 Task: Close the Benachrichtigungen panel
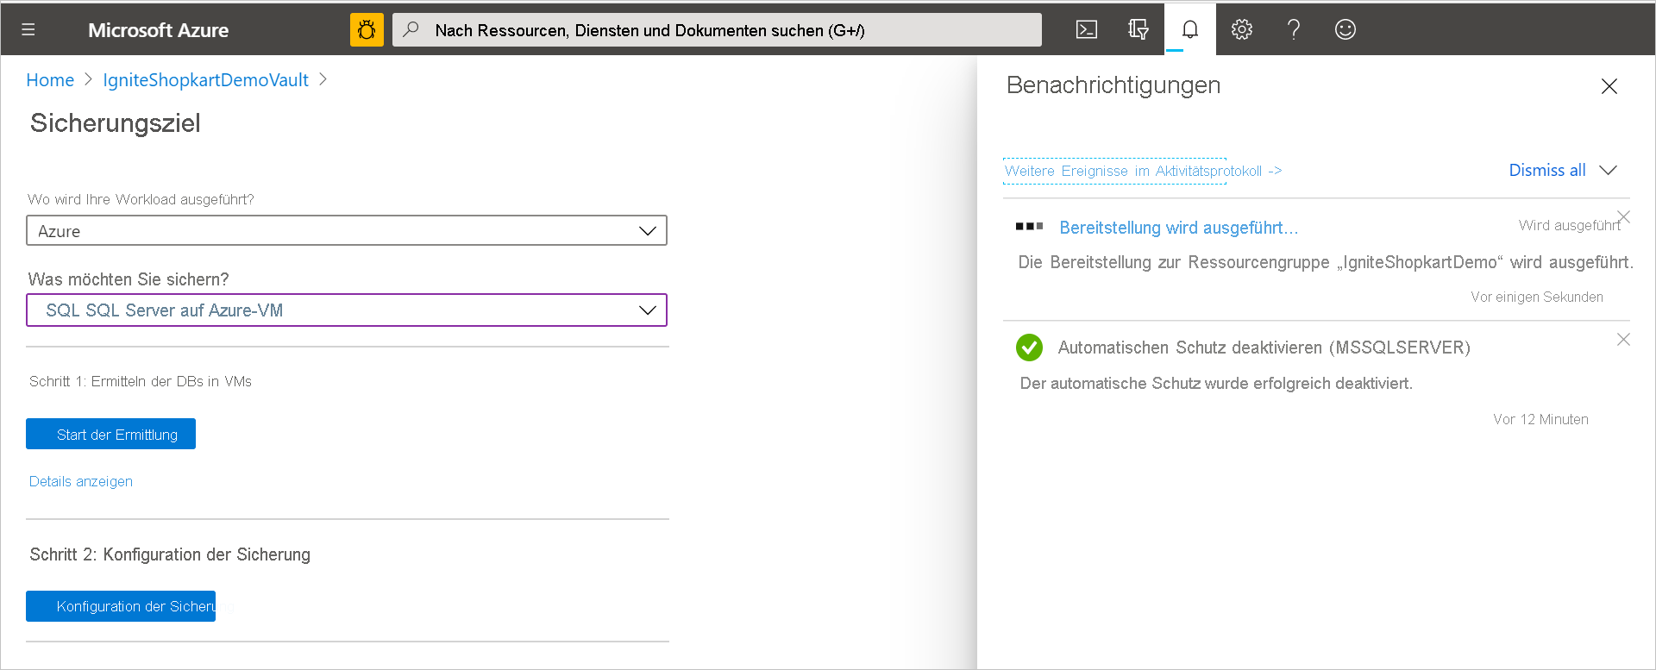pyautogui.click(x=1609, y=86)
